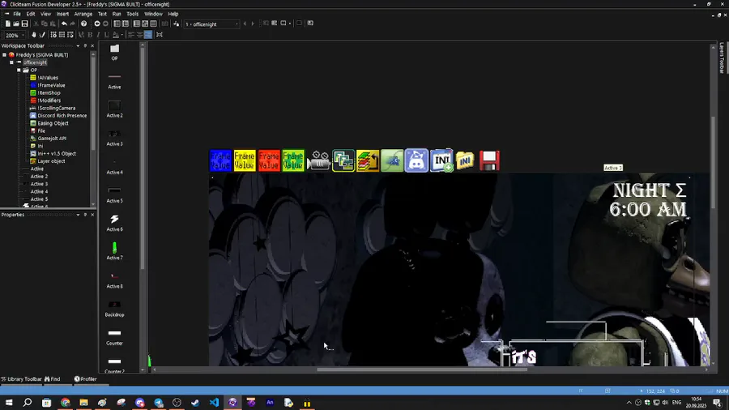
Task: Click the Underline text formatting icon
Action: 106,35
